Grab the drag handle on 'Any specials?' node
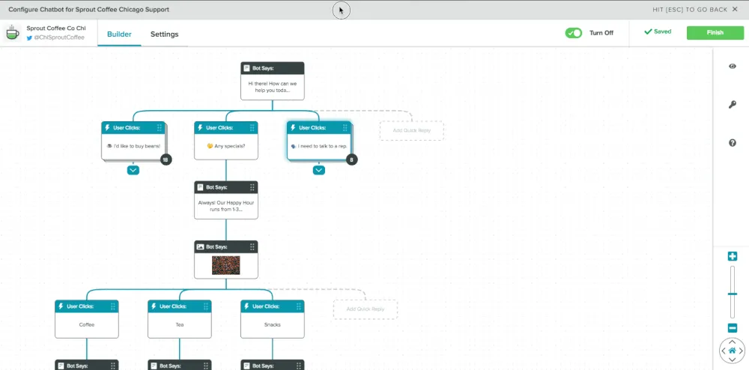Viewport: 749px width, 370px height. [252, 127]
